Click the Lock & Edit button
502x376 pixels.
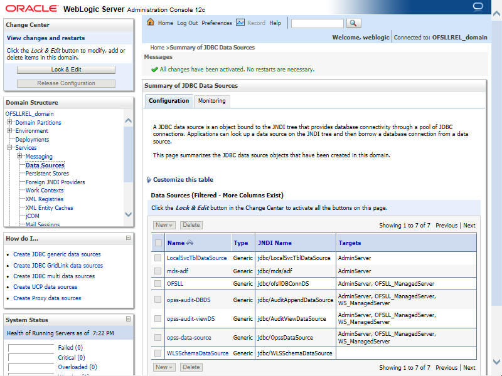(x=66, y=70)
